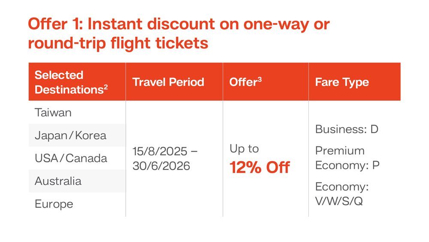The height and width of the screenshot is (242, 429).
Task: Click the Japan/Korea destination row
Action: tap(77, 135)
